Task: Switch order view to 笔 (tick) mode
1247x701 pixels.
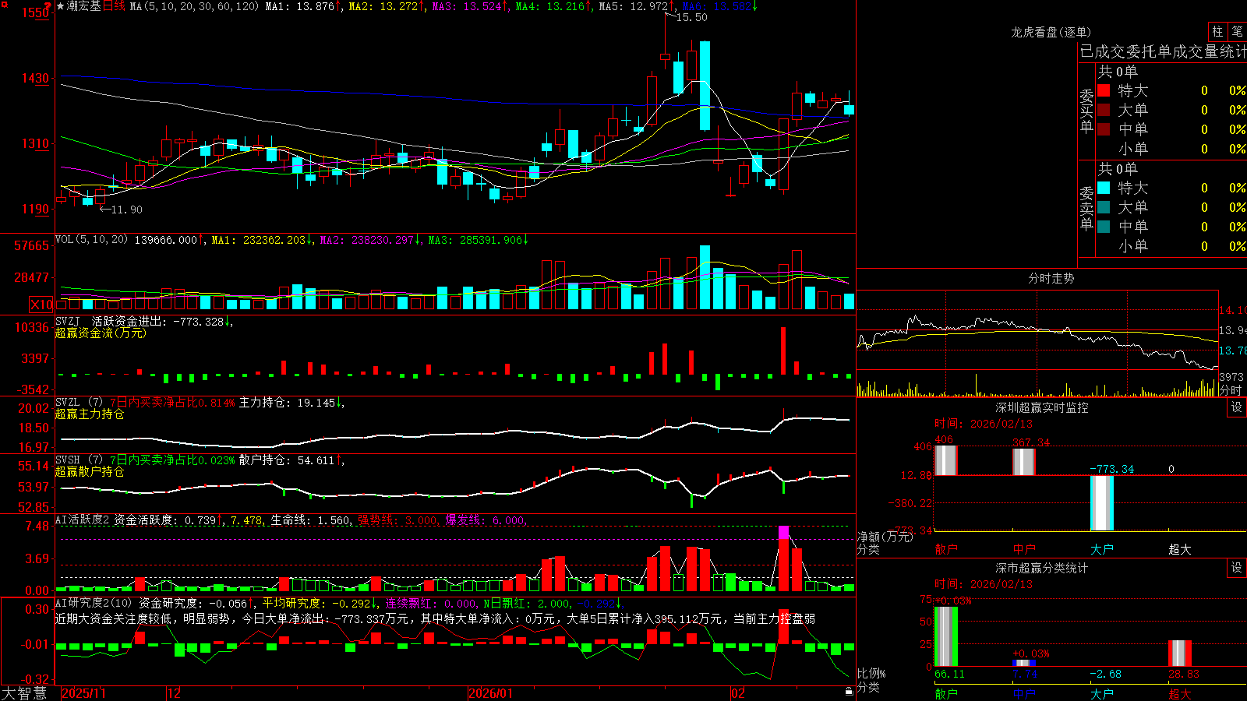Action: tap(1237, 32)
